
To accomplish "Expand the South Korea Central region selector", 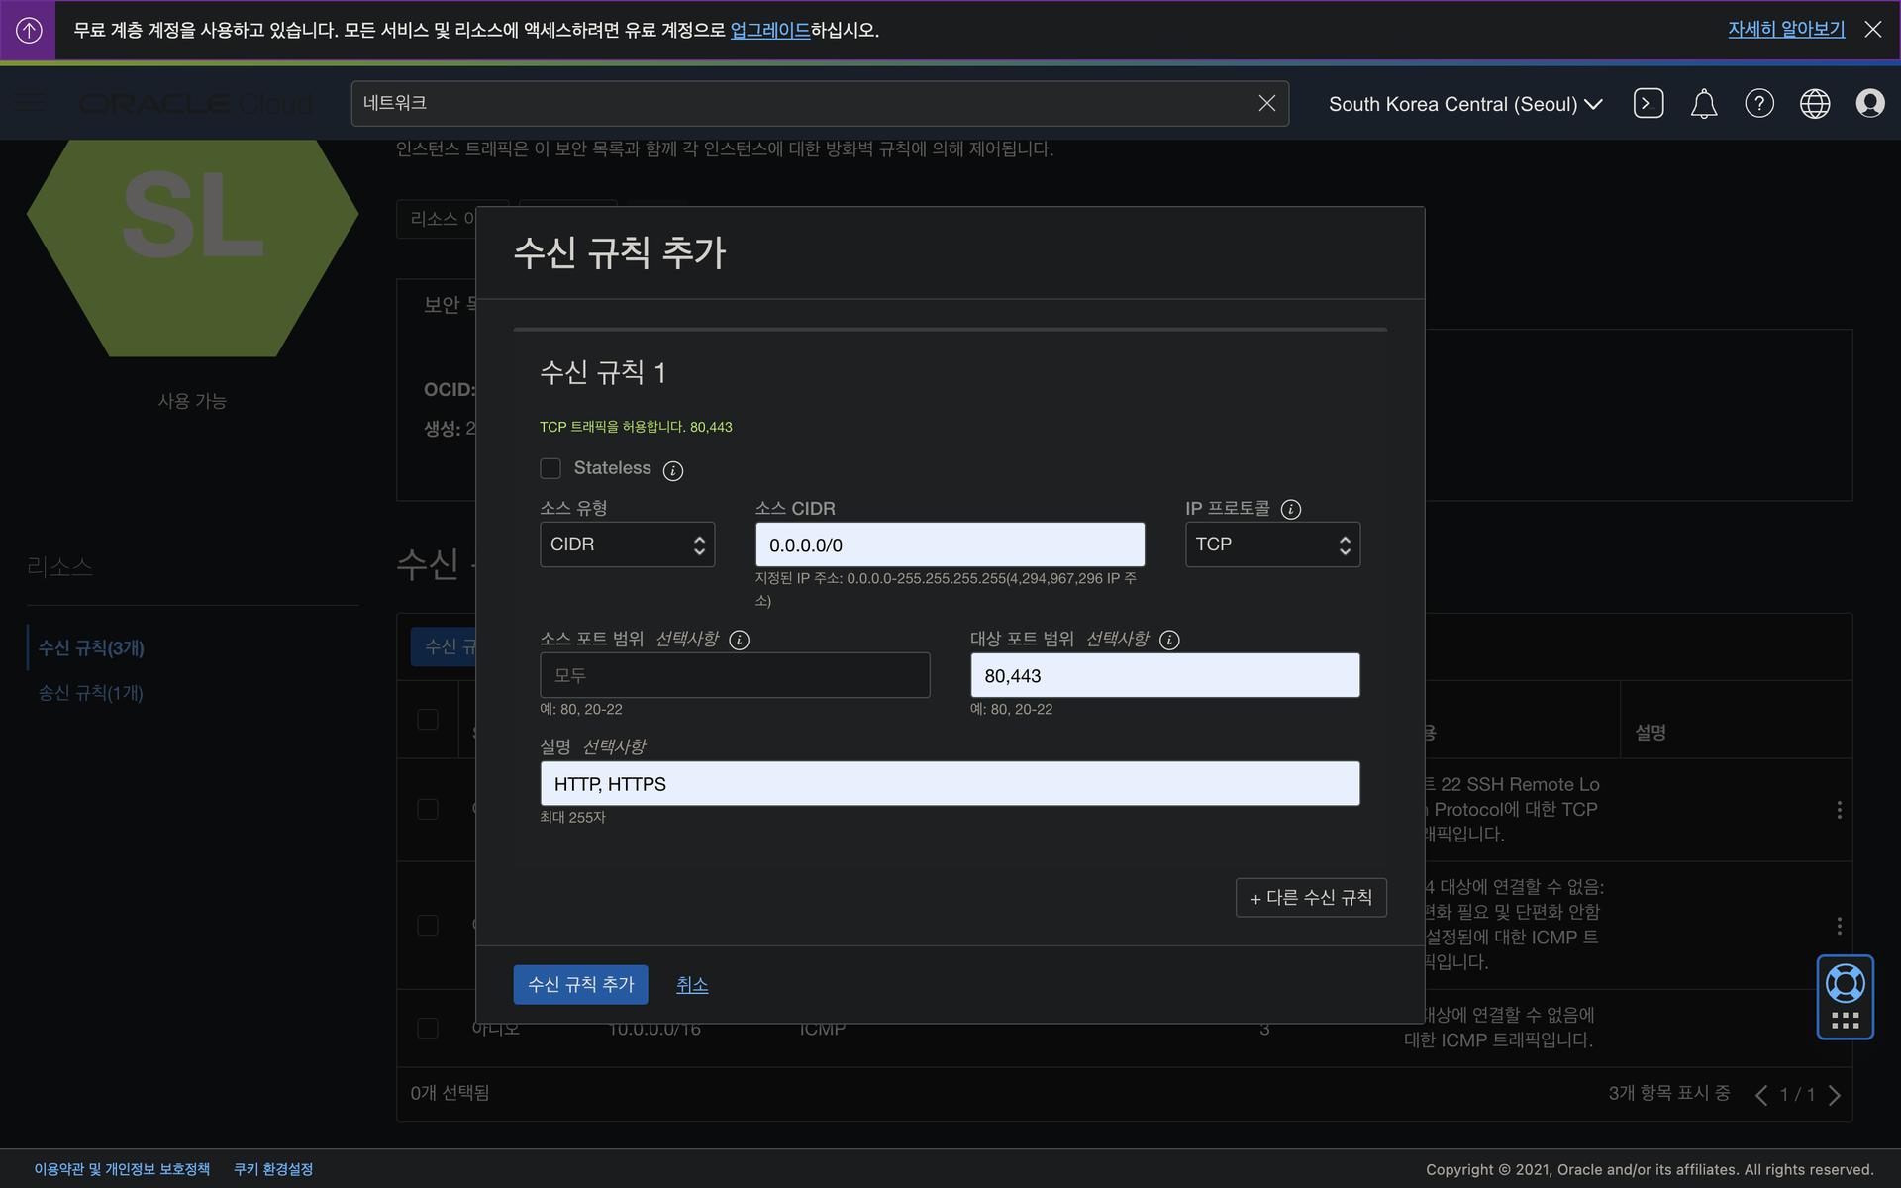I will tap(1464, 104).
